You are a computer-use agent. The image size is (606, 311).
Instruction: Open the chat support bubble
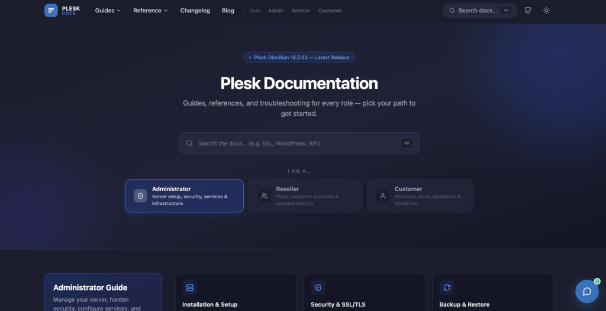click(586, 292)
